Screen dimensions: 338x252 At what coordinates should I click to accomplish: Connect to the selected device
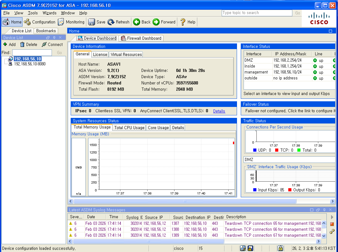tap(52, 44)
